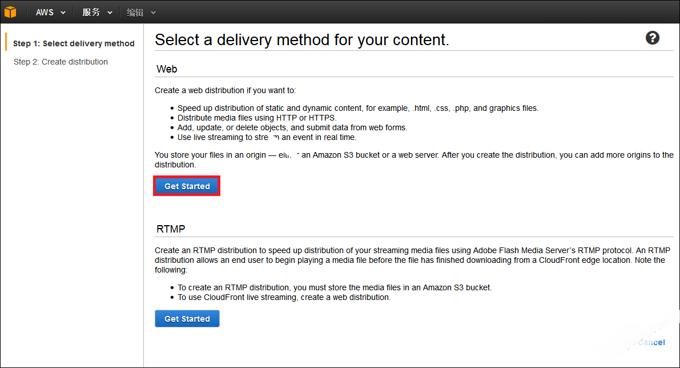The image size is (680, 368).
Task: Click the page title about delivery method
Action: (x=302, y=39)
